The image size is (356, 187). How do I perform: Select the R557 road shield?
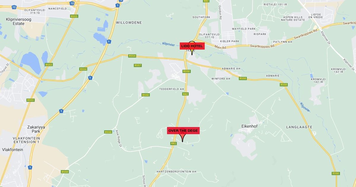click(138, 65)
